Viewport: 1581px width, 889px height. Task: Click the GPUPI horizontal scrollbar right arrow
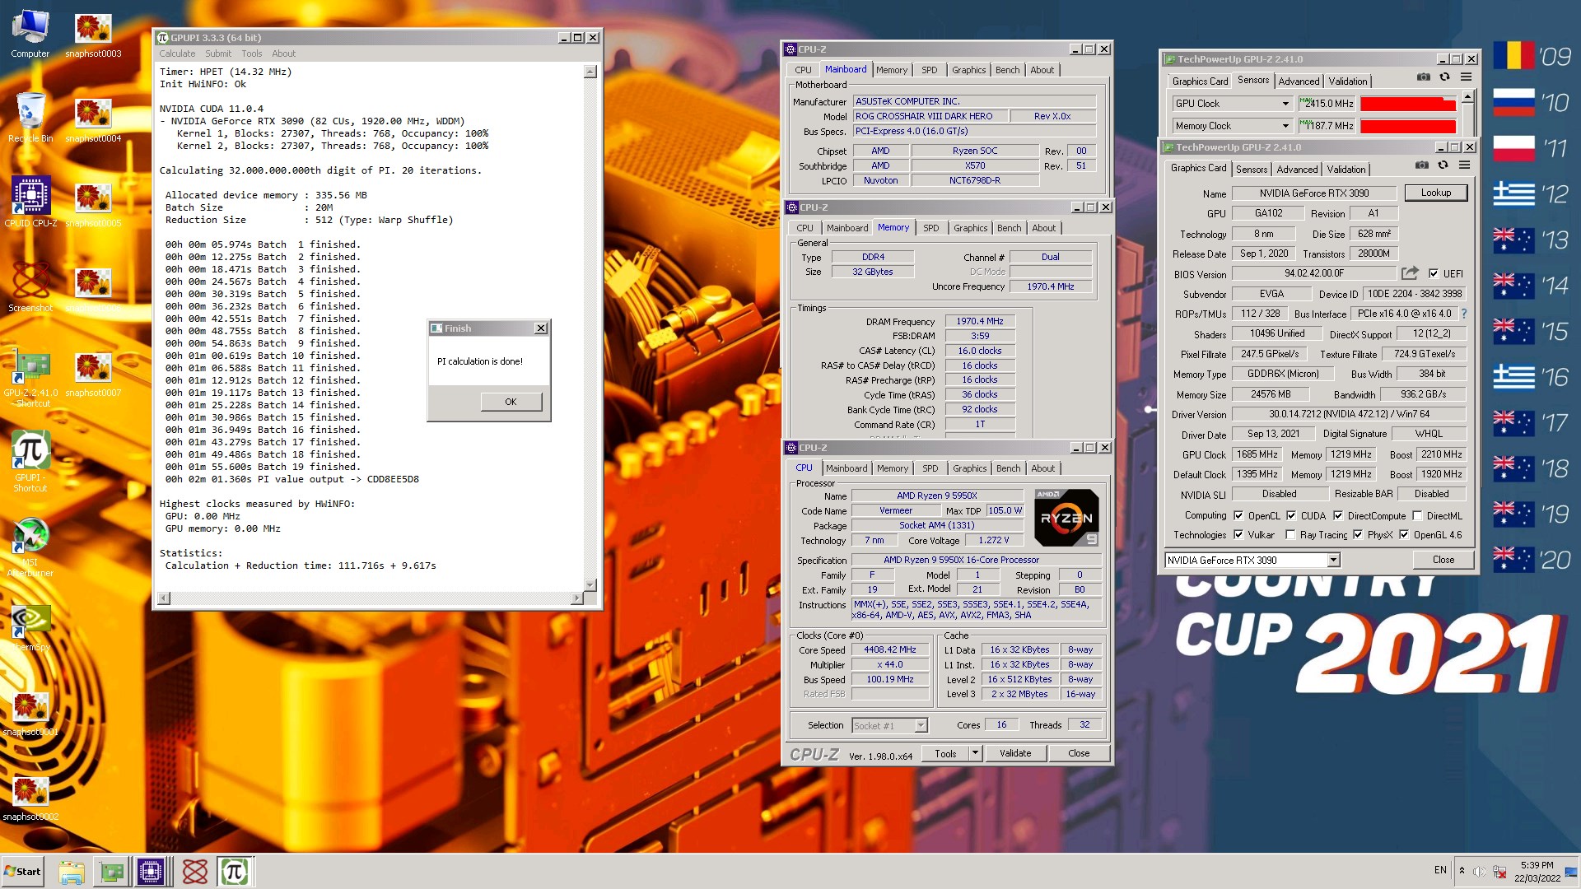tap(576, 598)
